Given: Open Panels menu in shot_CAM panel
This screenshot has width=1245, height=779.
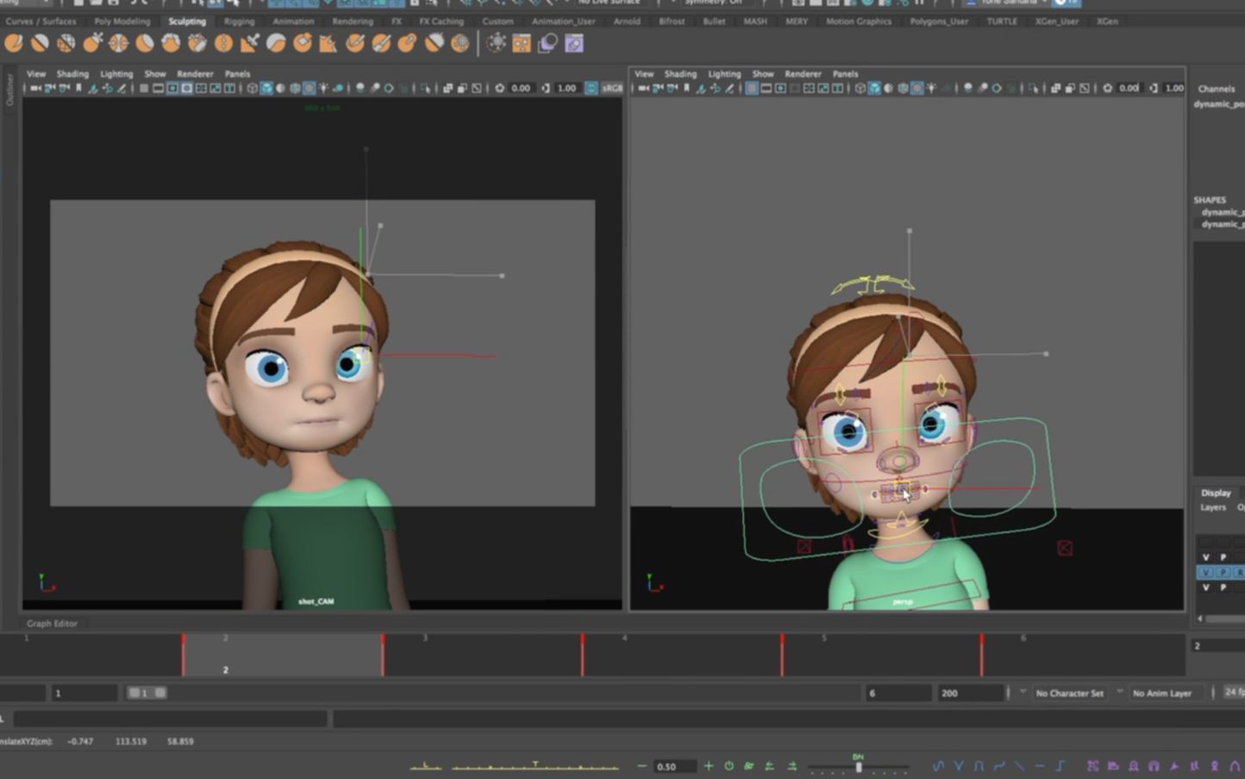Looking at the screenshot, I should click(237, 73).
